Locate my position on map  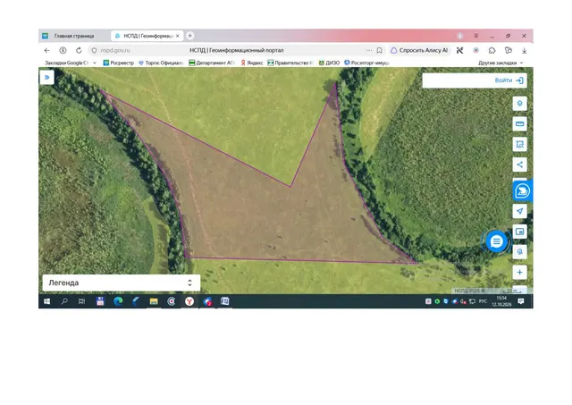[519, 211]
